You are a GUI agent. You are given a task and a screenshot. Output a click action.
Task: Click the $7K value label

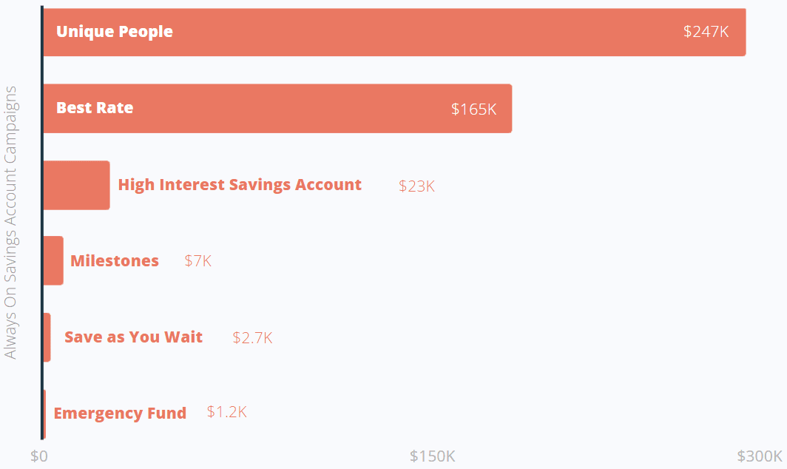[197, 261]
